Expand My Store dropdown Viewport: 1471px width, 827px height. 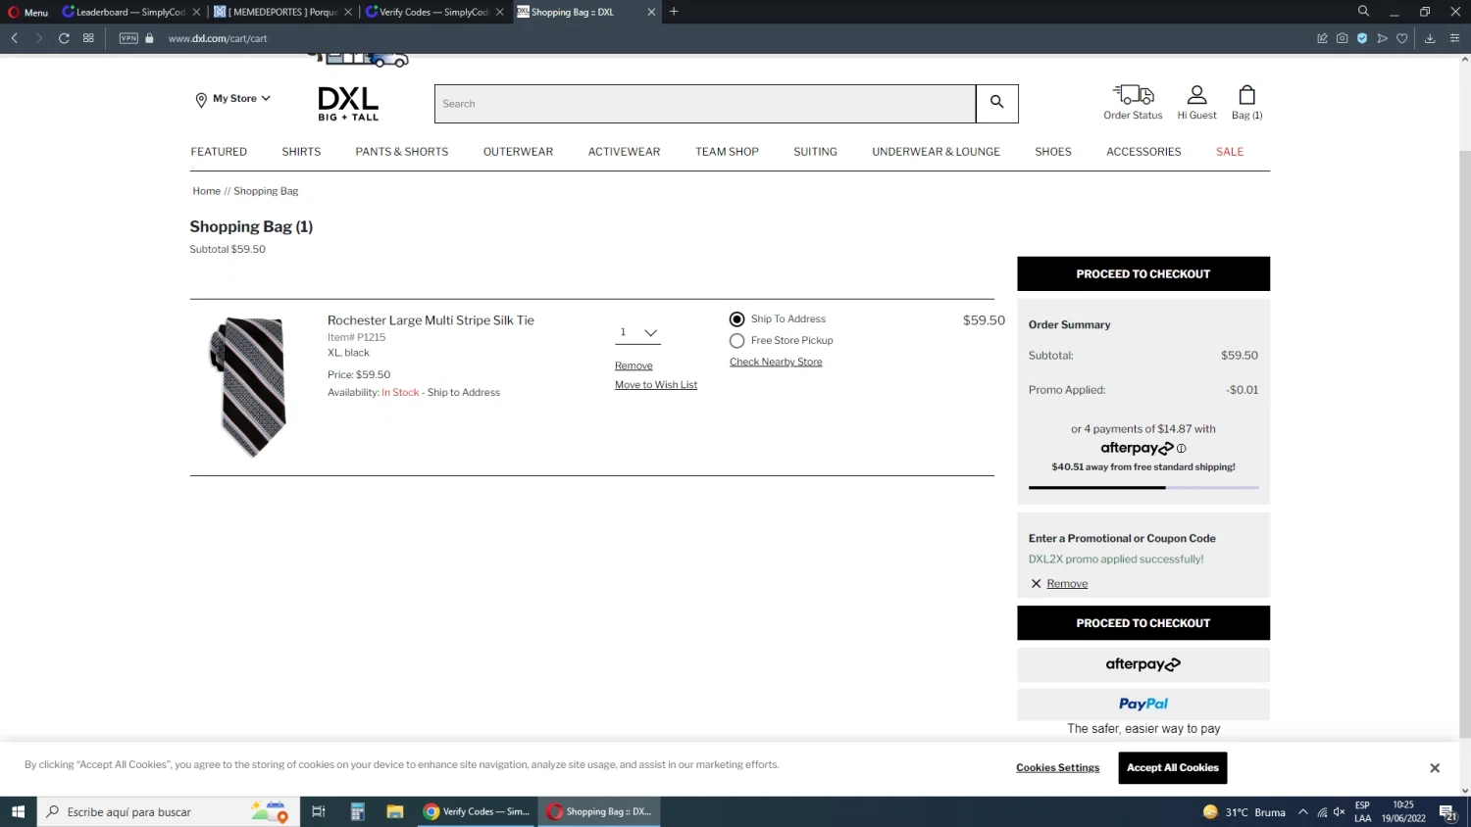(266, 98)
